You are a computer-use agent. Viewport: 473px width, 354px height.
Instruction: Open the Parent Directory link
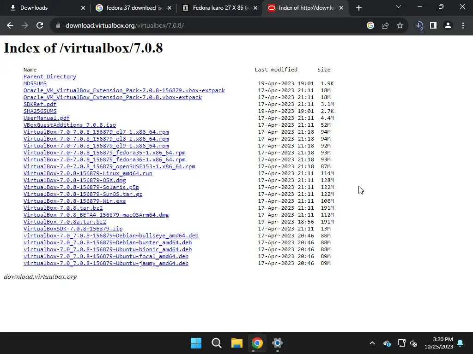50,77
